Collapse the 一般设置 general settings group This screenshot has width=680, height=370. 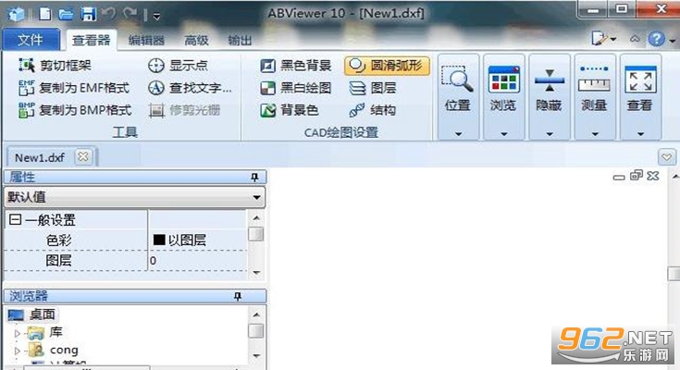tap(15, 219)
